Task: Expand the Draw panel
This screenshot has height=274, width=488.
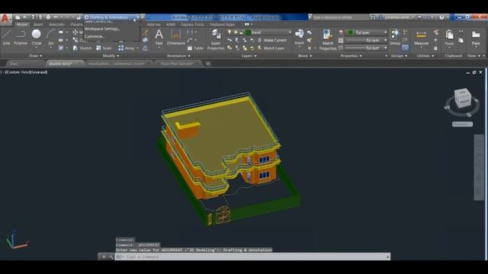Action: coord(35,56)
